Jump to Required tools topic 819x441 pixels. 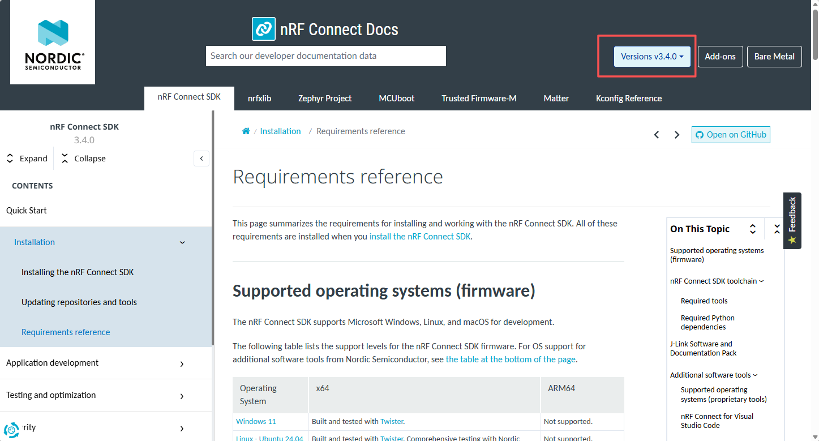click(x=704, y=301)
